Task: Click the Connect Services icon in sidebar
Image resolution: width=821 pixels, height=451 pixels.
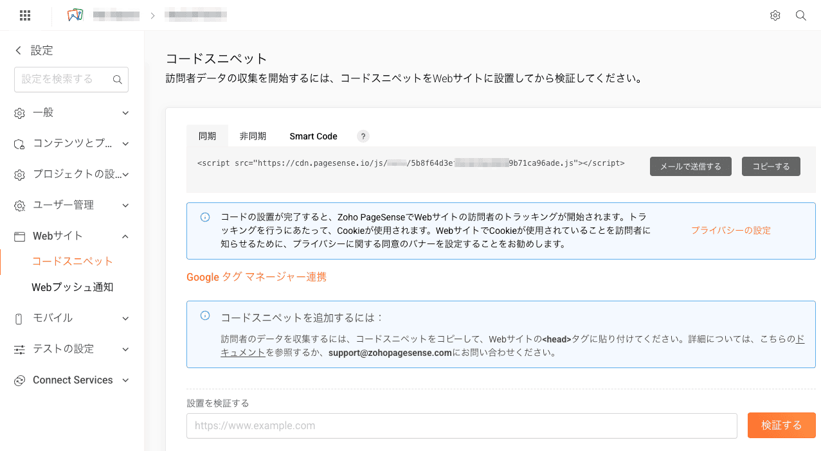Action: pyautogui.click(x=19, y=380)
